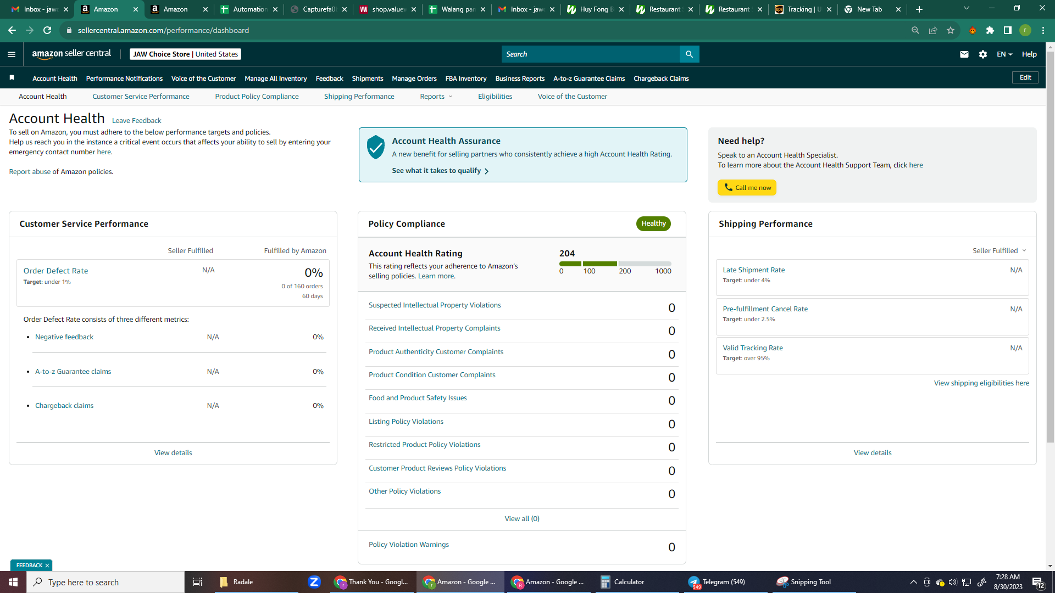Open Shipping Performance tab
The width and height of the screenshot is (1055, 593).
[359, 96]
